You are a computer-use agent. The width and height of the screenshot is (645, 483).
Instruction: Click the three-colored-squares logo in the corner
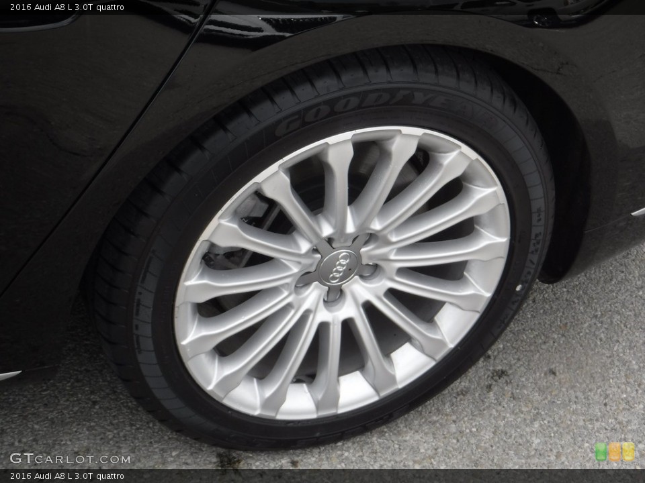click(615, 451)
